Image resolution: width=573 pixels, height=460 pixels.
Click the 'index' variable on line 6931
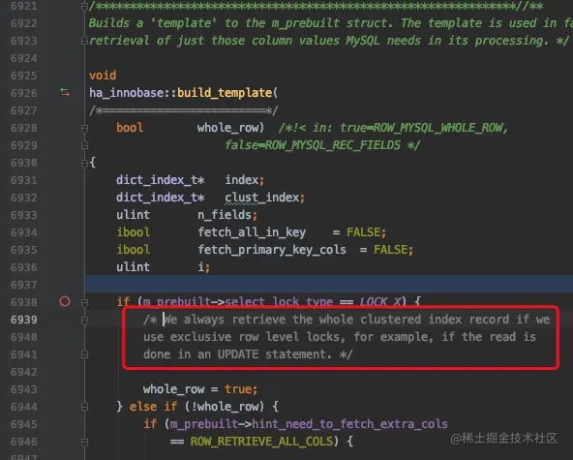tap(242, 180)
